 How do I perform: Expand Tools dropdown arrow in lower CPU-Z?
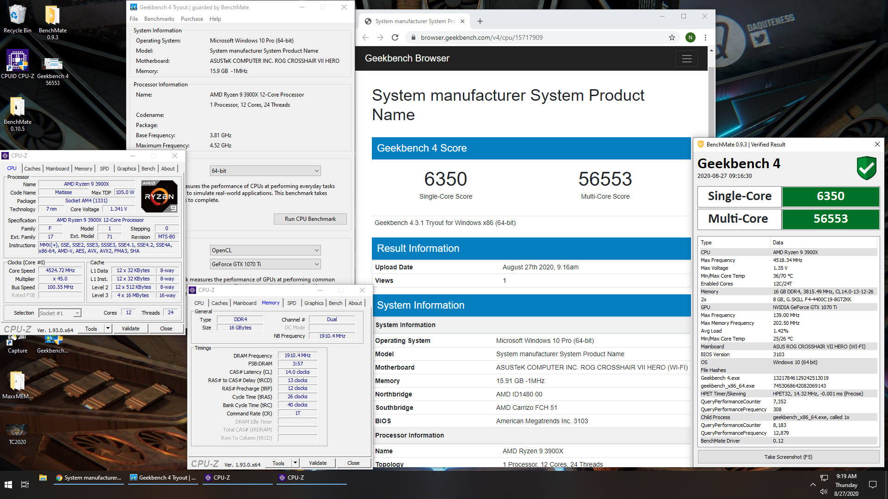tap(296, 463)
